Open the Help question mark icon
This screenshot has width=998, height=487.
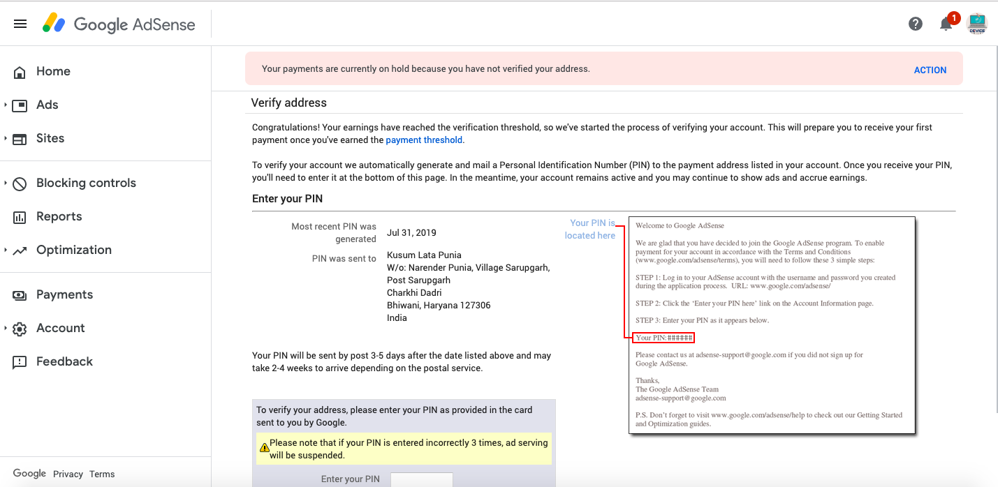pos(916,24)
